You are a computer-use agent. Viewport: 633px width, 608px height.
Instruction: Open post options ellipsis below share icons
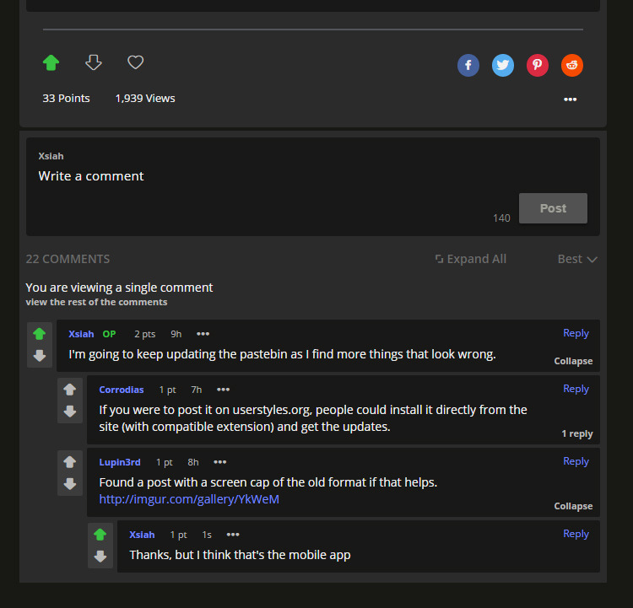coord(570,100)
